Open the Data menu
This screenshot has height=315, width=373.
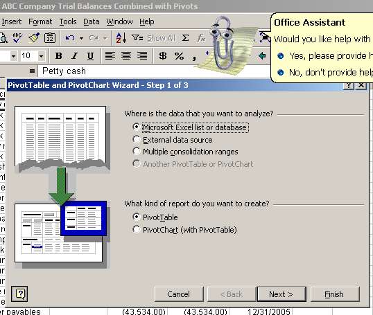92,21
